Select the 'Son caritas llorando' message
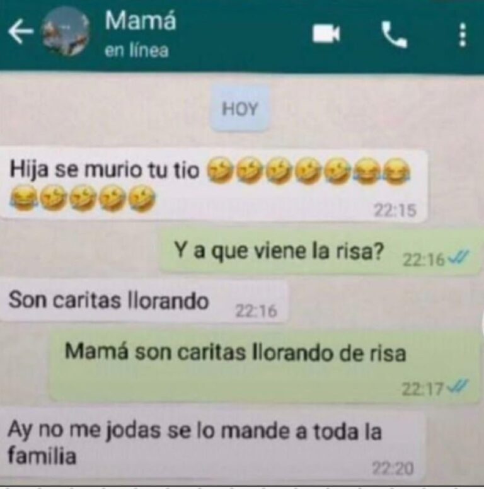Image resolution: width=484 pixels, height=489 pixels. pos(144,300)
